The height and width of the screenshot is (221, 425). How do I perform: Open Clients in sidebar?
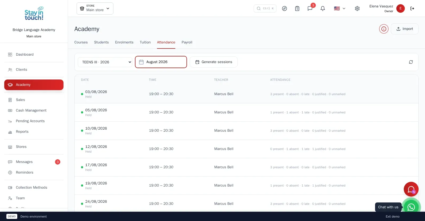[34, 70]
